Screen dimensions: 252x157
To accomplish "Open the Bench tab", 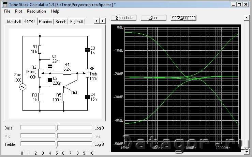I will pyautogui.click(x=61, y=22).
